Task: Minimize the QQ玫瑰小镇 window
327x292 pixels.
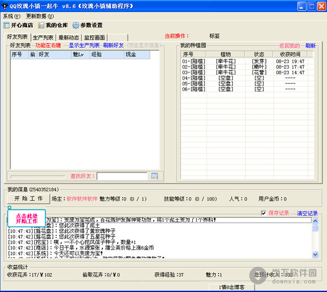Action: pyautogui.click(x=301, y=6)
